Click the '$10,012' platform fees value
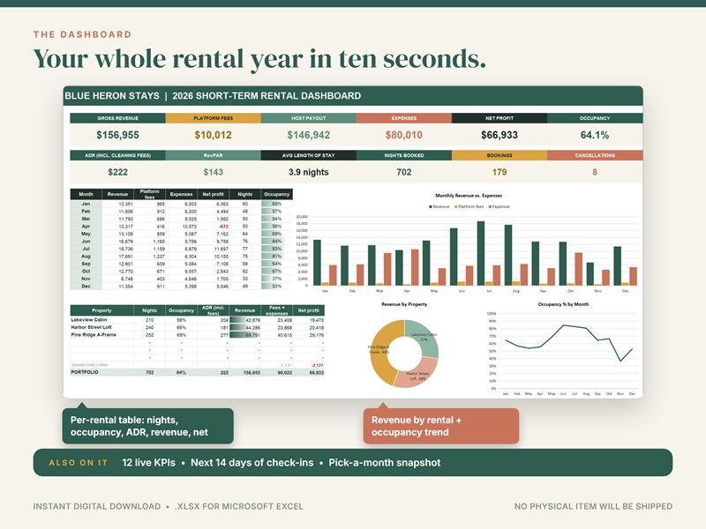 click(213, 135)
